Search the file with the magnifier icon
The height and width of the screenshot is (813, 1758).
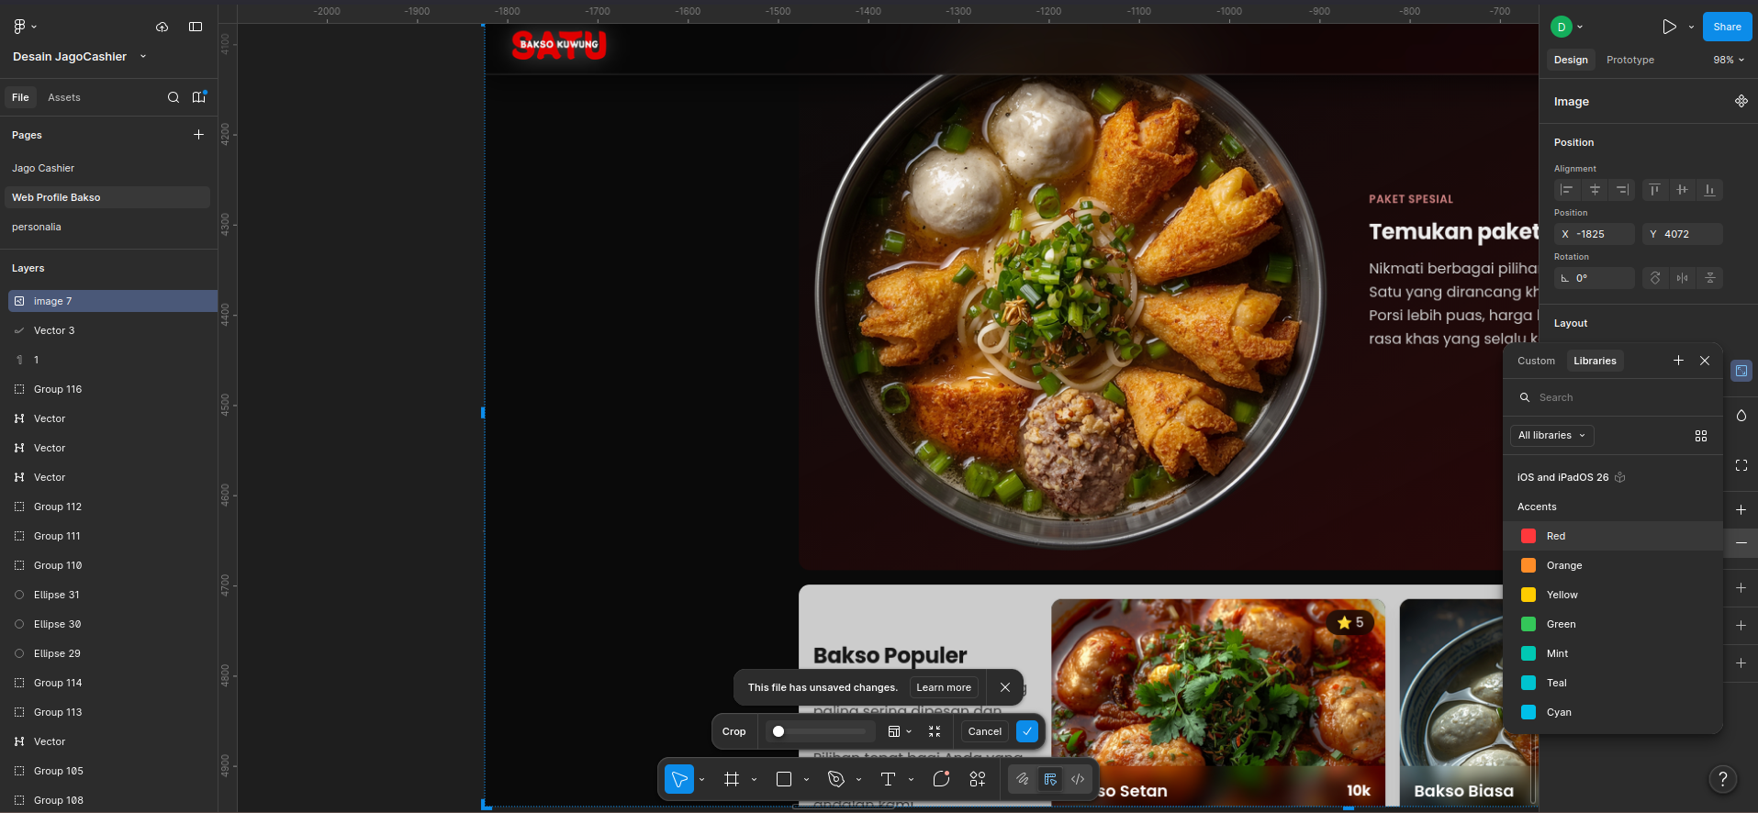click(174, 97)
